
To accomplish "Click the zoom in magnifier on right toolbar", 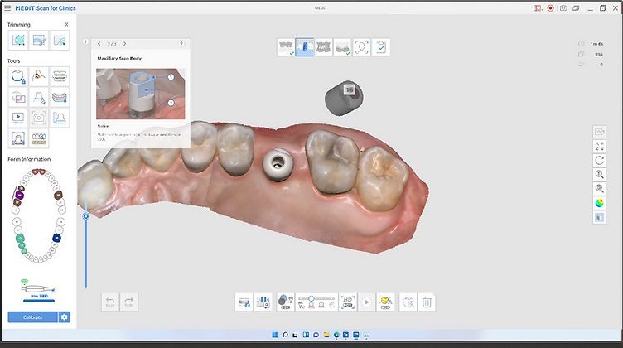I will point(599,174).
